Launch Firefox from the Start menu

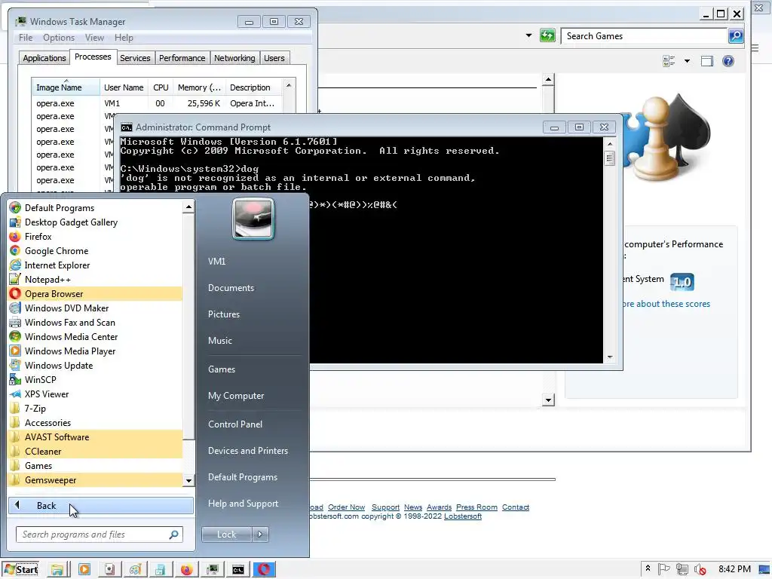point(95,236)
